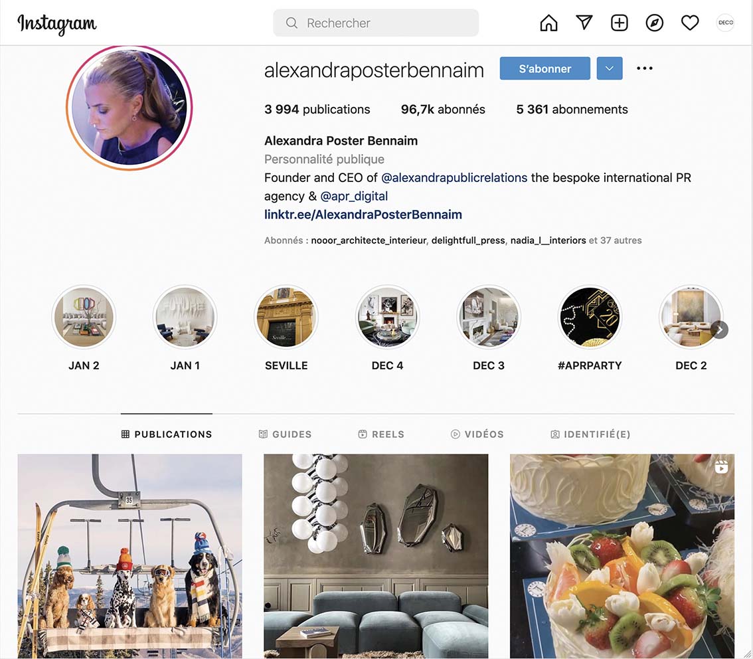This screenshot has width=753, height=659.
Task: Expand suggested accounts dropdown next to S'abonner
Action: click(610, 68)
